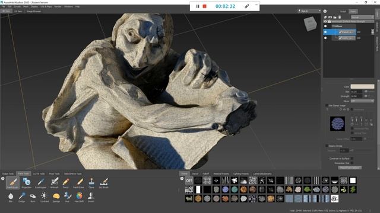Viewport: 380px width, 213px height.
Task: Click the Off stamp button
Action: [x=189, y=180]
